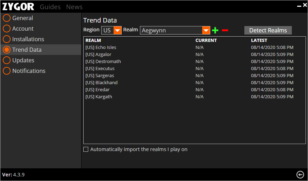
Task: Minimize the Zygor window
Action: pyautogui.click(x=299, y=6)
